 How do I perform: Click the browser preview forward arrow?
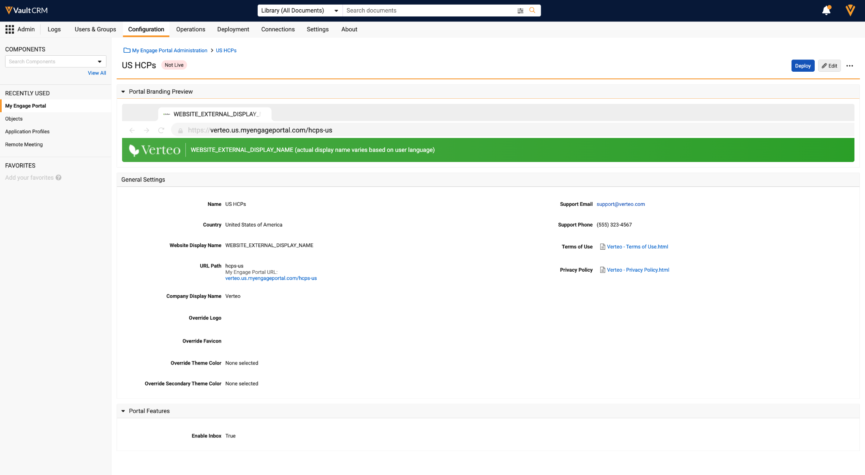pos(147,130)
